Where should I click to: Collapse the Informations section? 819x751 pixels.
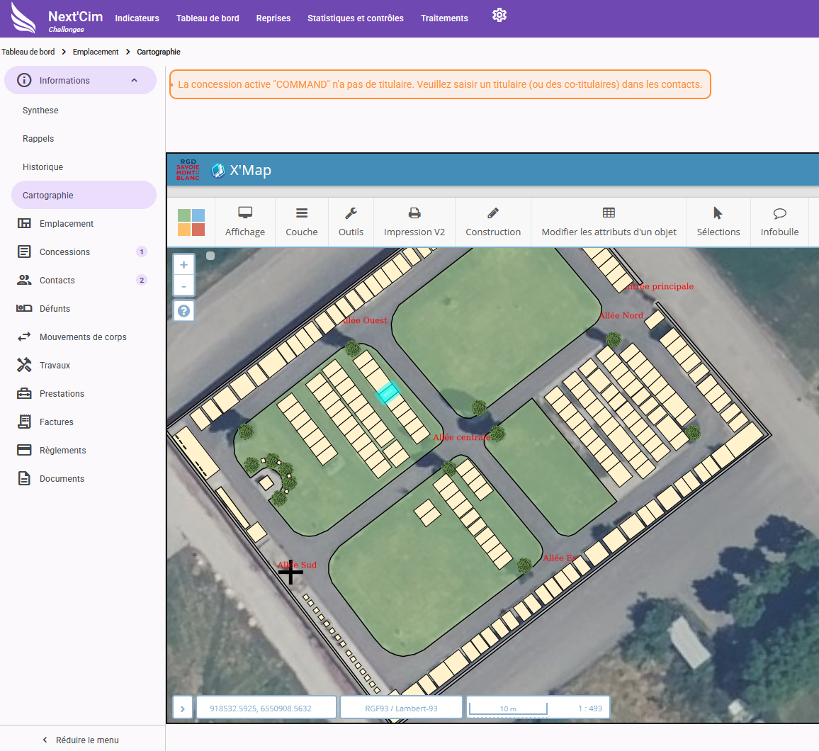pos(135,81)
